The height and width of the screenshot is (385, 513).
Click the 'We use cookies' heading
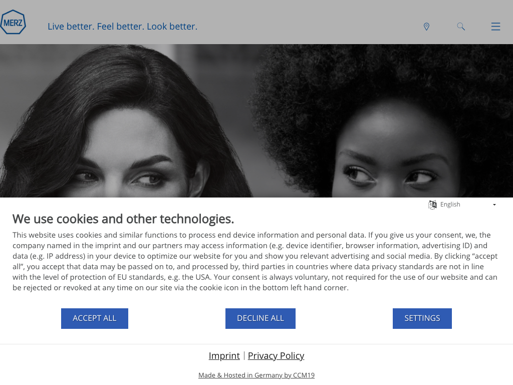123,219
